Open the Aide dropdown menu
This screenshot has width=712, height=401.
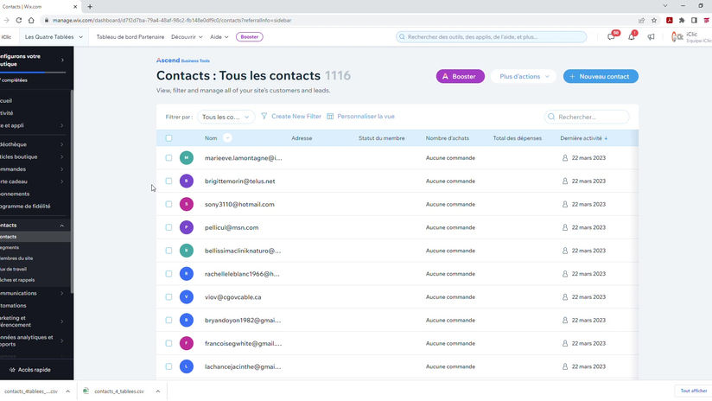[x=219, y=37]
